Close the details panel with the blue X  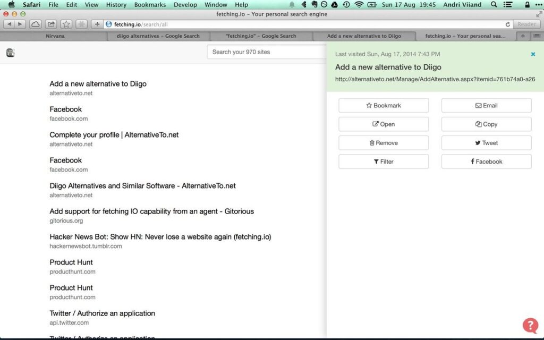(x=533, y=54)
